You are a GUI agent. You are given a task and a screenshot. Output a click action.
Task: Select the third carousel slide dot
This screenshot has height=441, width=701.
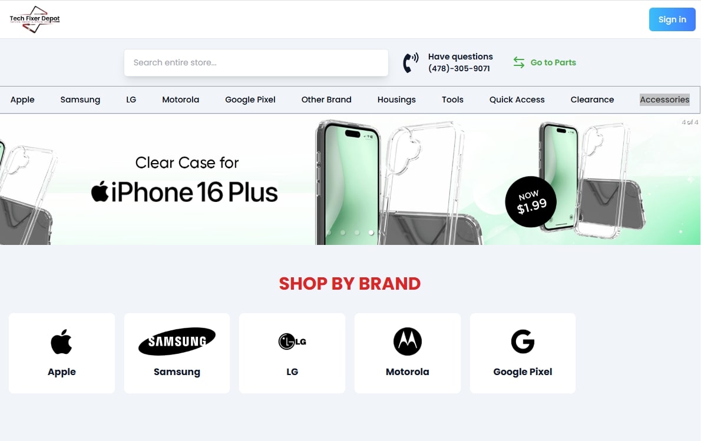click(357, 233)
